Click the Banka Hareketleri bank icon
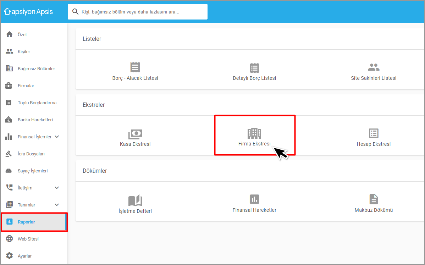The height and width of the screenshot is (265, 425). tap(9, 120)
